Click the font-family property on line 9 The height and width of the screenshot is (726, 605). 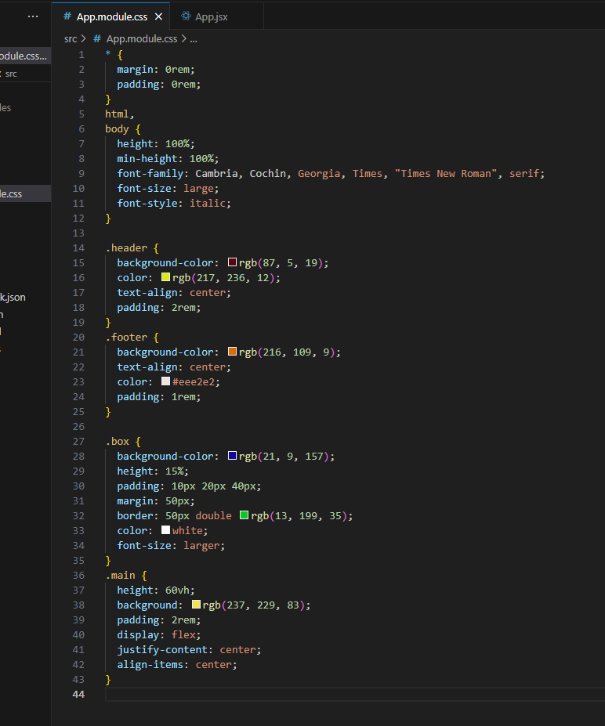click(x=150, y=174)
